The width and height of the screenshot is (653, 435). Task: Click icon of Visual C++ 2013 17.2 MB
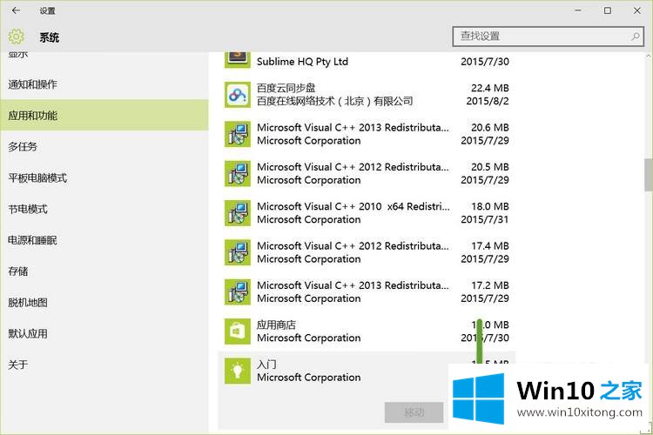pyautogui.click(x=238, y=291)
